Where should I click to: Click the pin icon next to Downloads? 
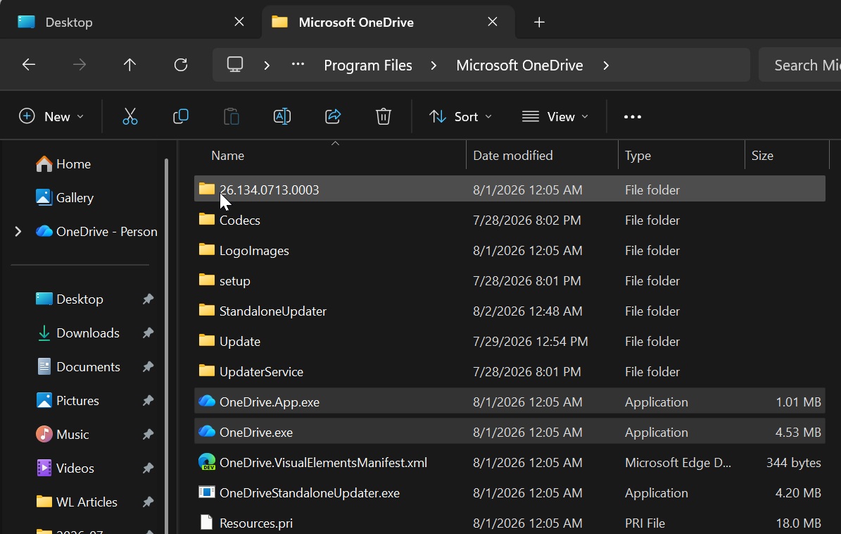(x=148, y=333)
